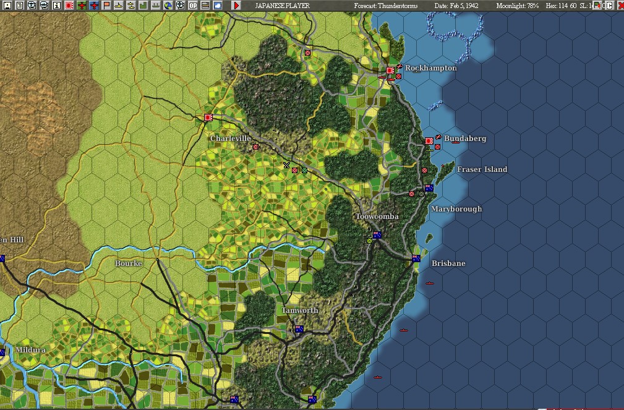Select the Australian flag at Maryborough
The image size is (624, 410).
[x=429, y=189]
